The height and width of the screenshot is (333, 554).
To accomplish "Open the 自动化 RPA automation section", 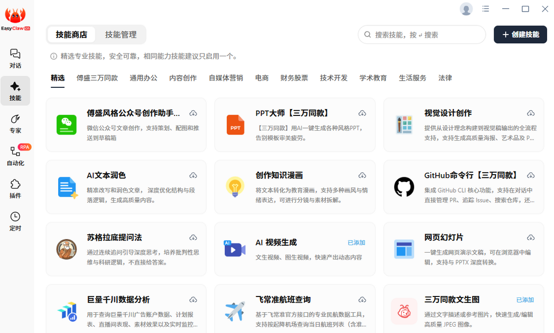I will click(x=15, y=156).
